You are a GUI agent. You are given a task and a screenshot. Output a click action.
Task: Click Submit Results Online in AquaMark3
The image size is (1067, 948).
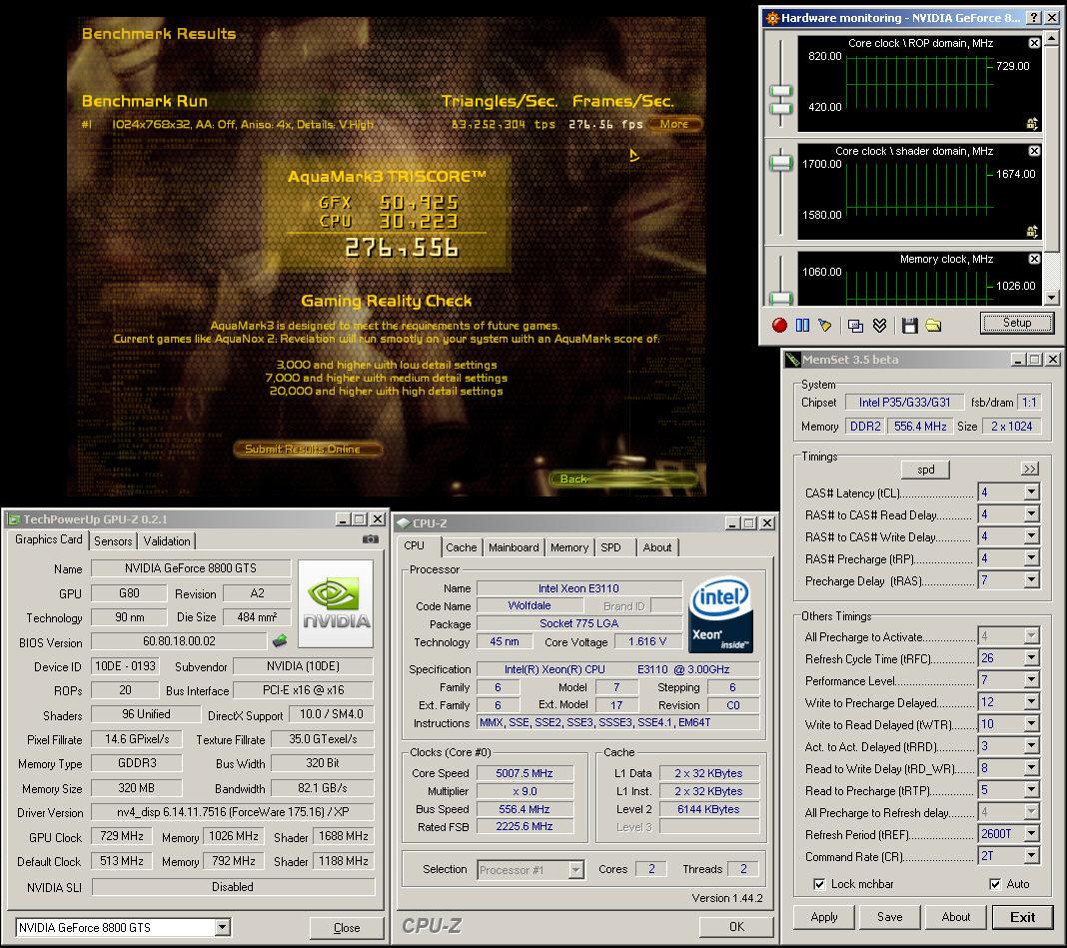[307, 450]
